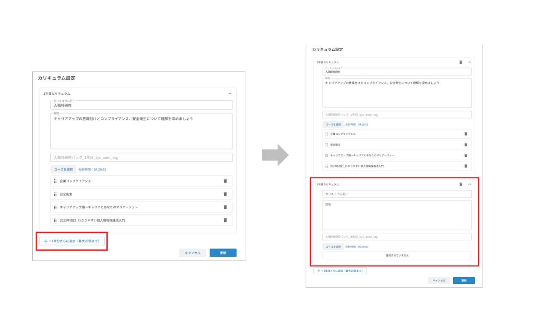Viewport: 551px width, 310px height.
Task: Remove 安全衛生 course in right panel
Action: coord(466,145)
